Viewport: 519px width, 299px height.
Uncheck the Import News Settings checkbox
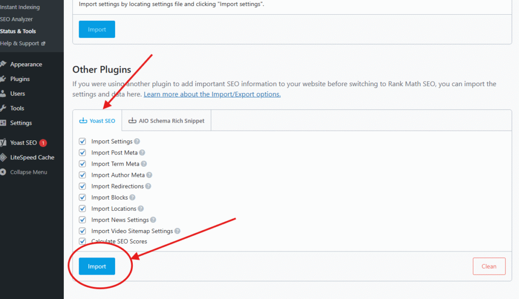click(83, 220)
